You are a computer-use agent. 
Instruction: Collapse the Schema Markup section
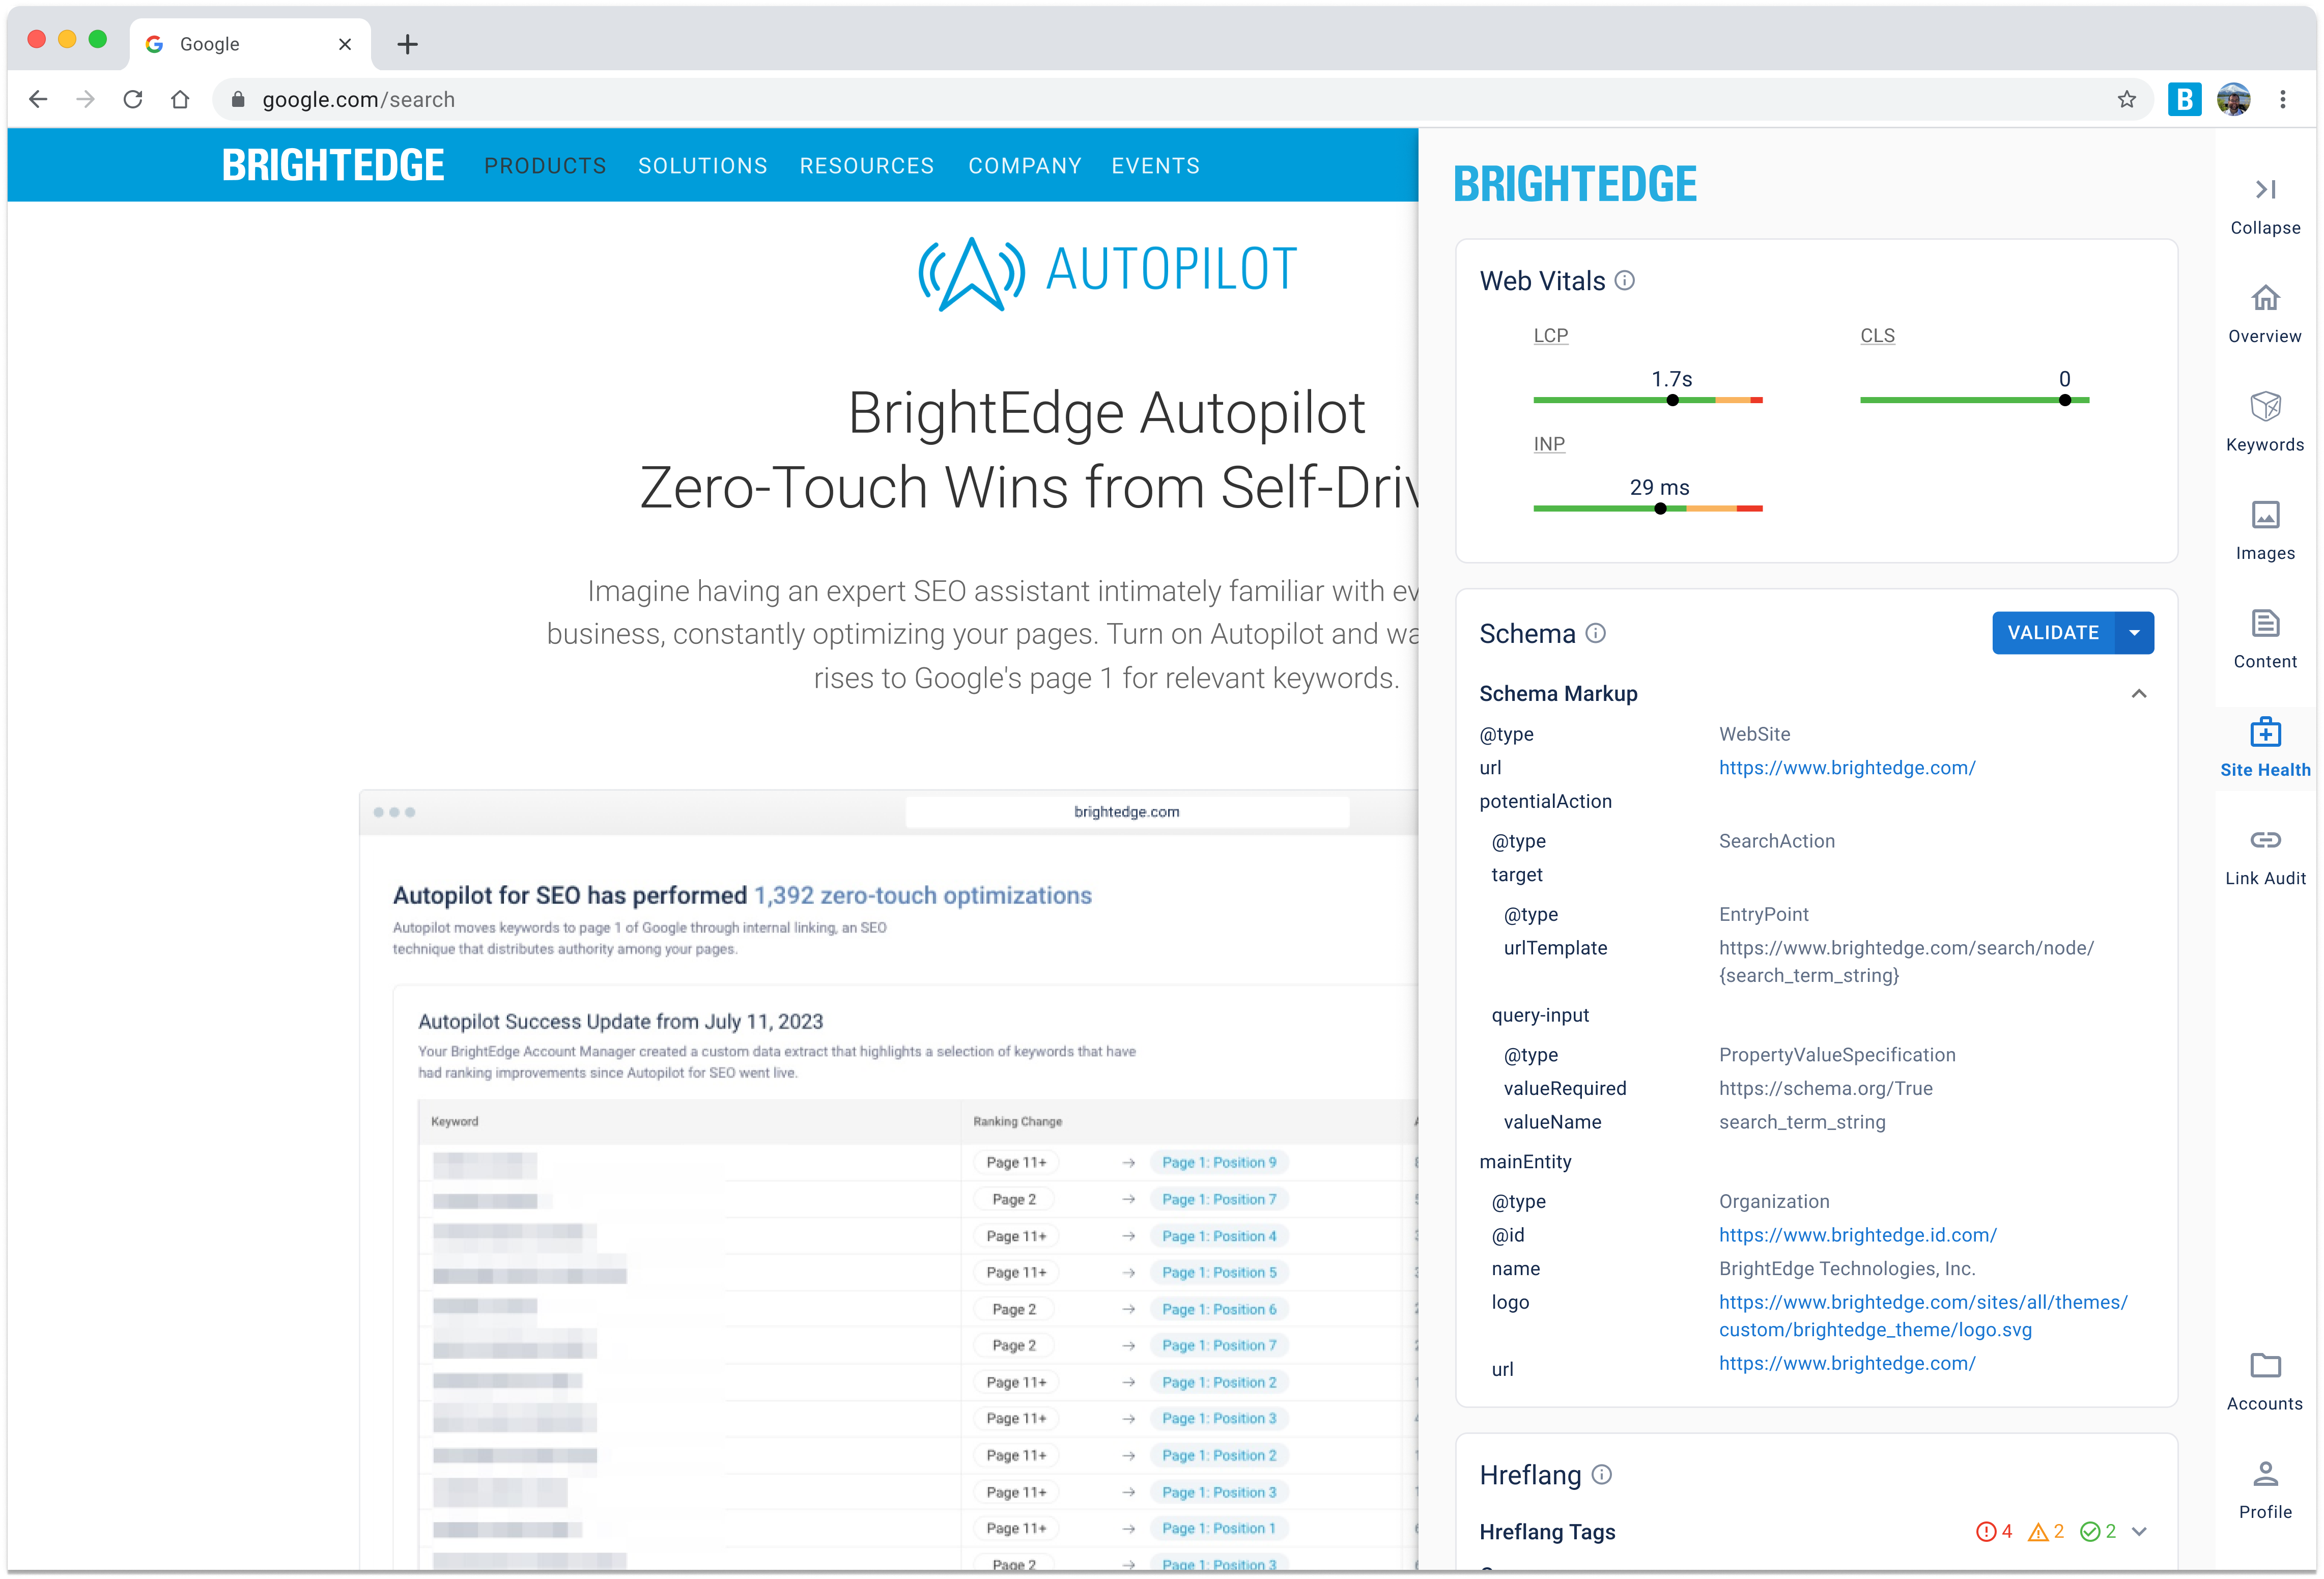(x=2138, y=694)
